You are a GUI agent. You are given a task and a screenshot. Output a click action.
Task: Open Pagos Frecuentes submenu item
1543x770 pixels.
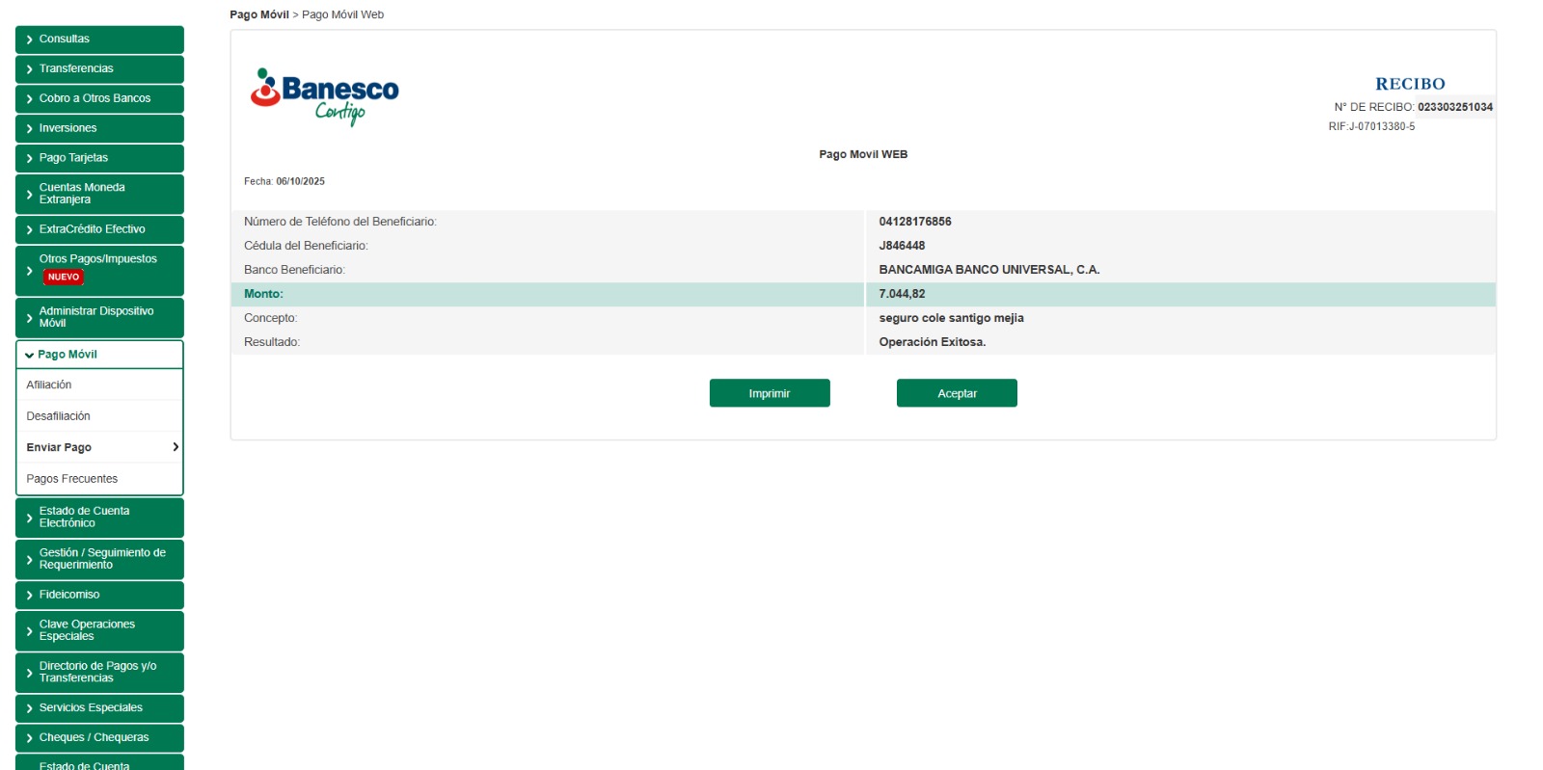[72, 479]
